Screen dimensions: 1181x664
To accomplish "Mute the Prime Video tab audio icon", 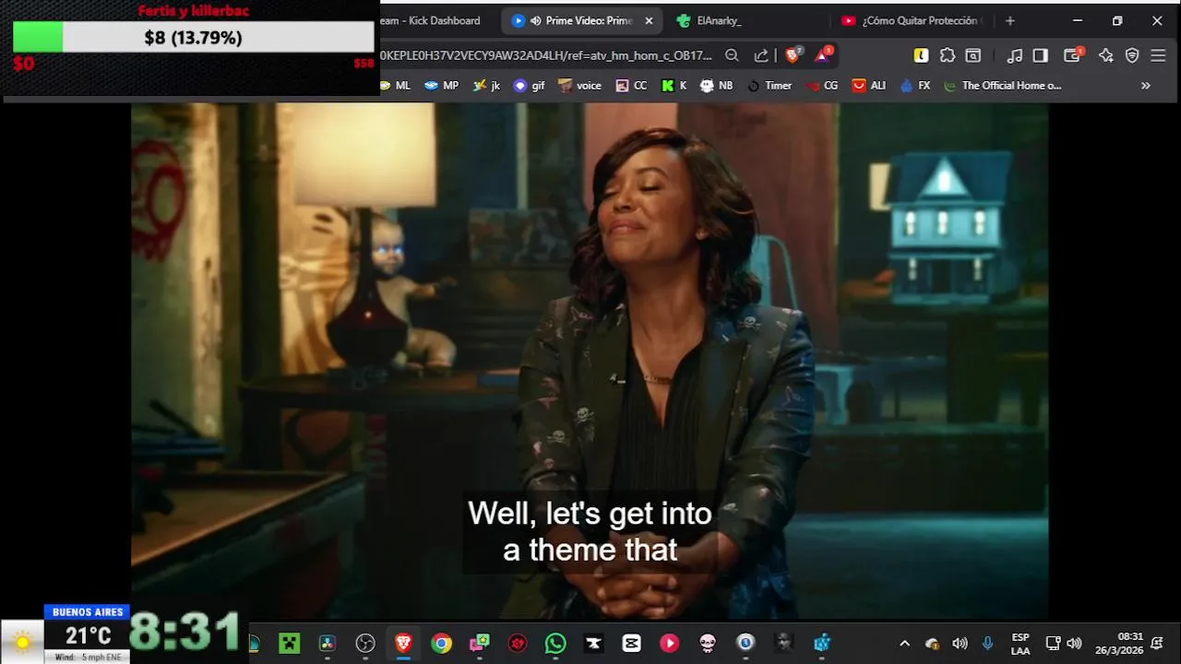I will pyautogui.click(x=535, y=20).
